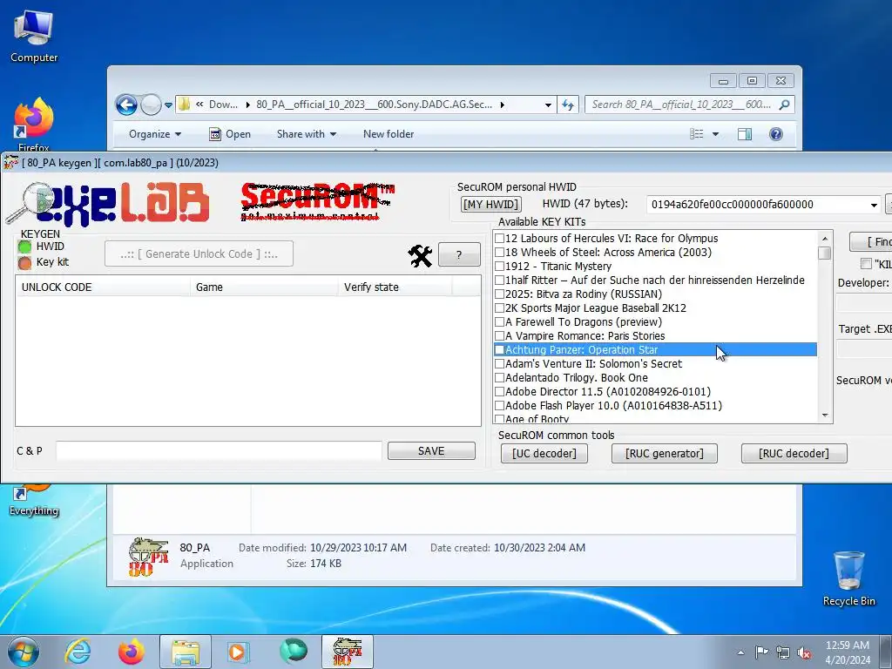Open RUC generator tool

pyautogui.click(x=665, y=453)
